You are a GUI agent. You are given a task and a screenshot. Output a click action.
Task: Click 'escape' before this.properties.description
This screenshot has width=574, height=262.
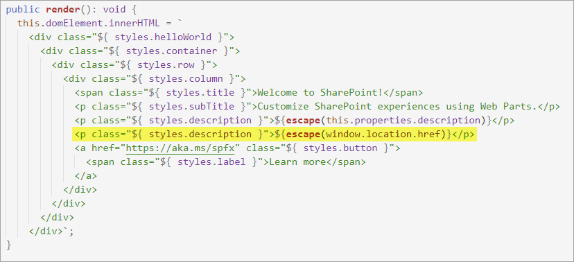pyautogui.click(x=303, y=121)
